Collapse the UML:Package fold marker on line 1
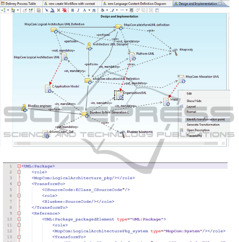This screenshot has width=239, height=242. click(19, 166)
